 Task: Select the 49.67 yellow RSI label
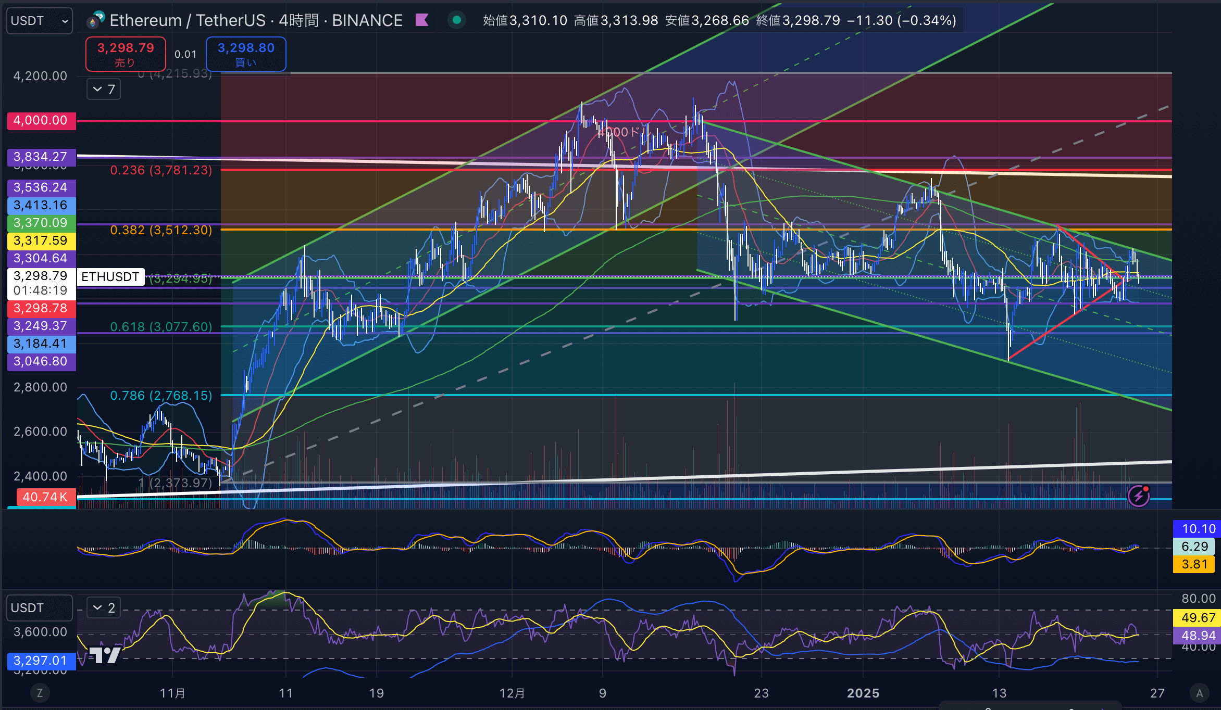click(1197, 618)
